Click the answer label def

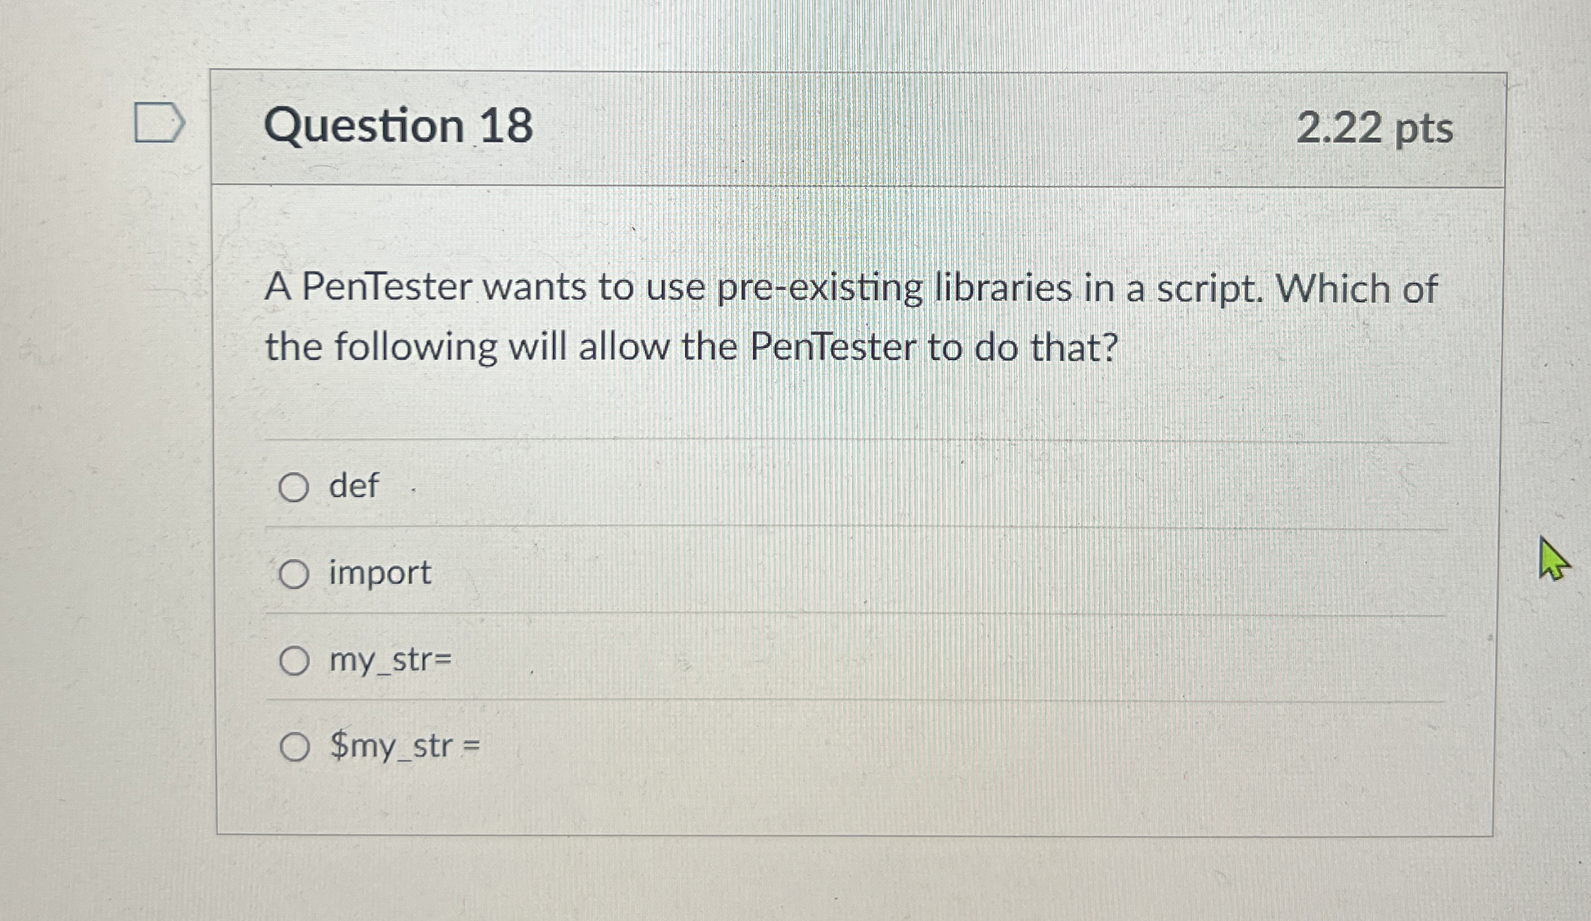(352, 487)
